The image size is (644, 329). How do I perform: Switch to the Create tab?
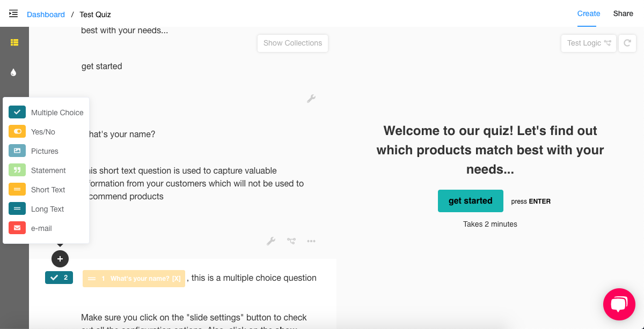pos(589,13)
